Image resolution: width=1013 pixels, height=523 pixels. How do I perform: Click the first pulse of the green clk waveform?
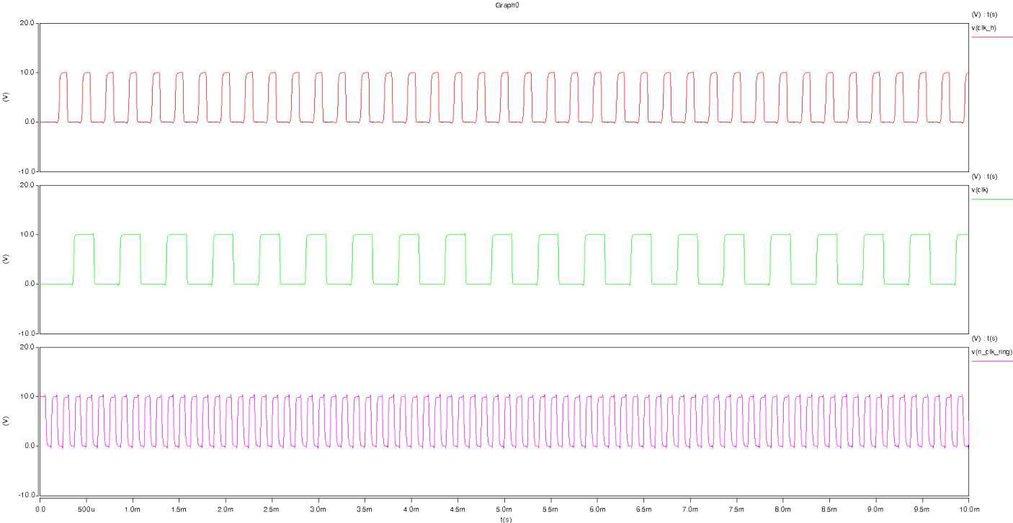84,259
